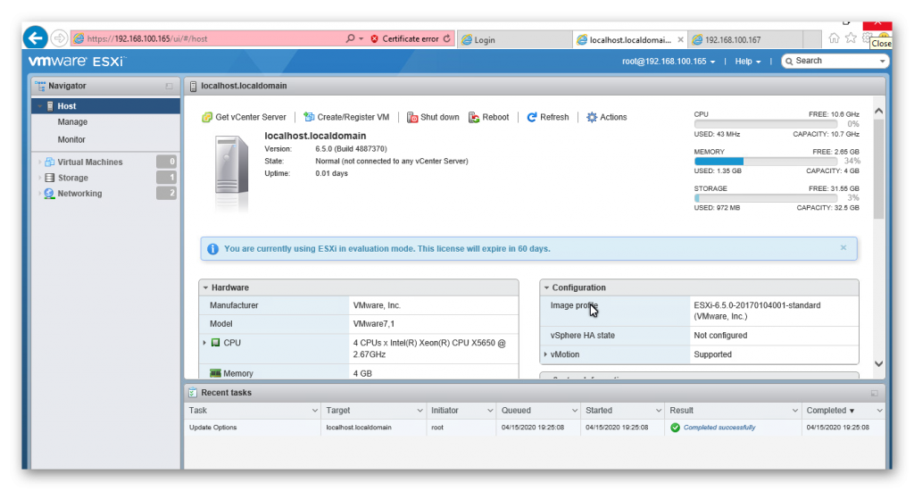Open the browser home icon
The image size is (914, 491).
click(x=835, y=37)
